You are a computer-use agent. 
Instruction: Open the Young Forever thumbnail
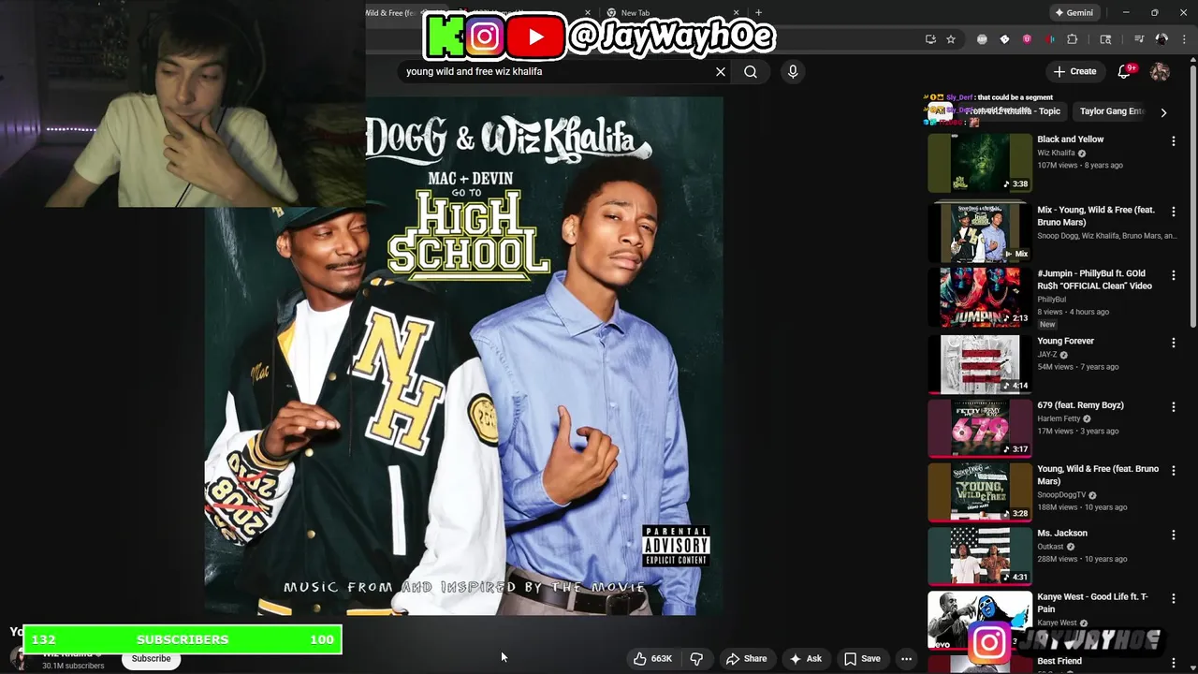coord(980,364)
